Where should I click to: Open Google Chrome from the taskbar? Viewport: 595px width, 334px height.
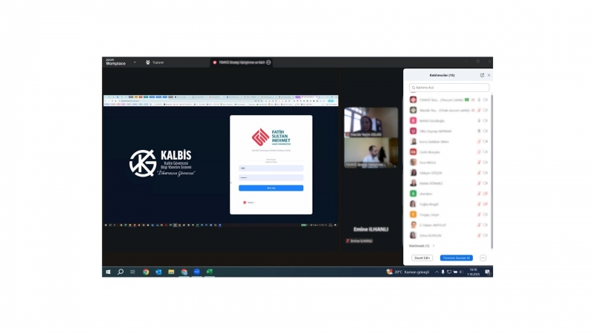pos(146,272)
